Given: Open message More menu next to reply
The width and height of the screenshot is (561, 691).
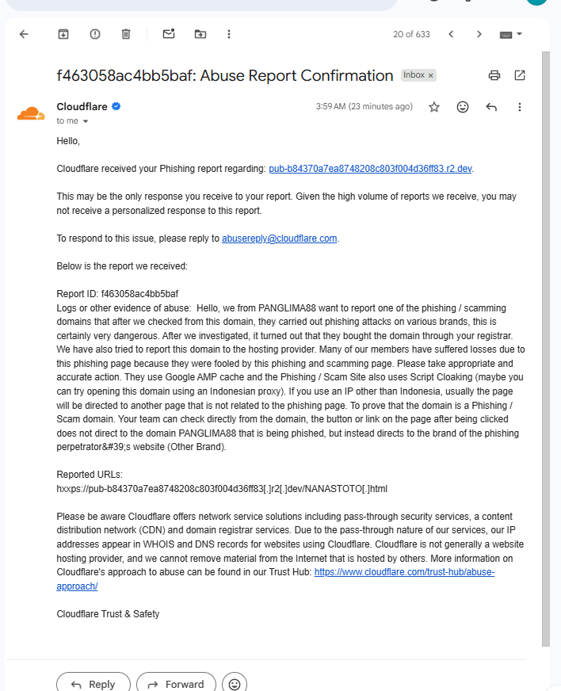Looking at the screenshot, I should tap(520, 107).
